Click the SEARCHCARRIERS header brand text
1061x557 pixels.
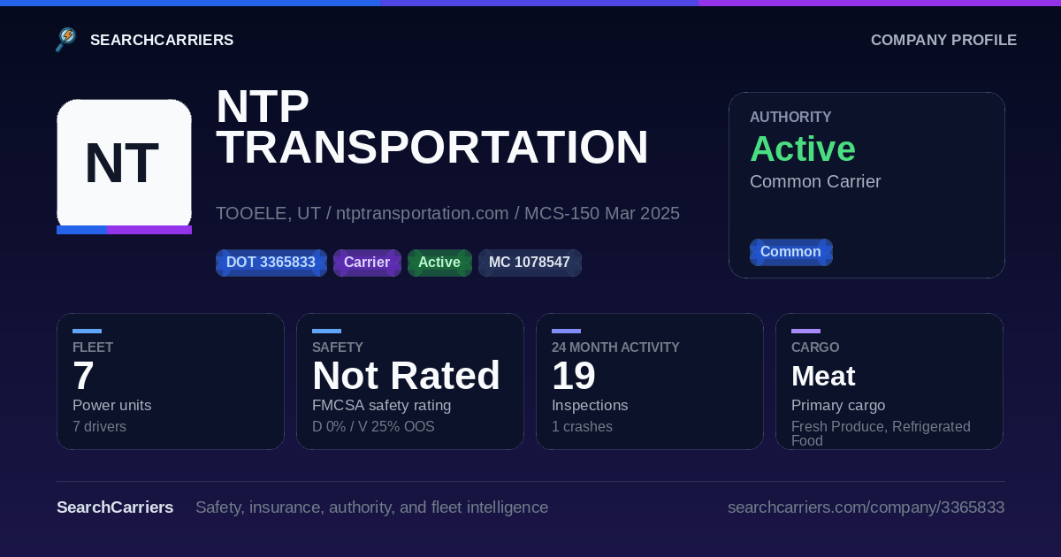click(162, 40)
